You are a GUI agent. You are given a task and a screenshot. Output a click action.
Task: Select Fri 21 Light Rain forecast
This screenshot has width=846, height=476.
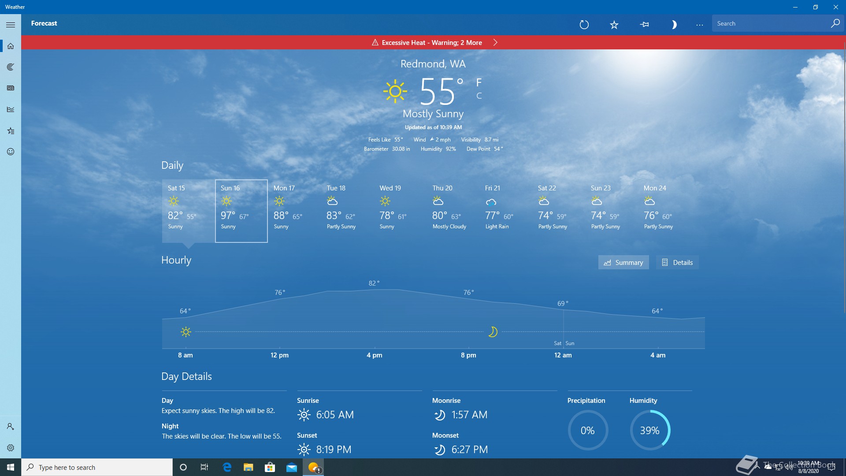click(x=505, y=211)
